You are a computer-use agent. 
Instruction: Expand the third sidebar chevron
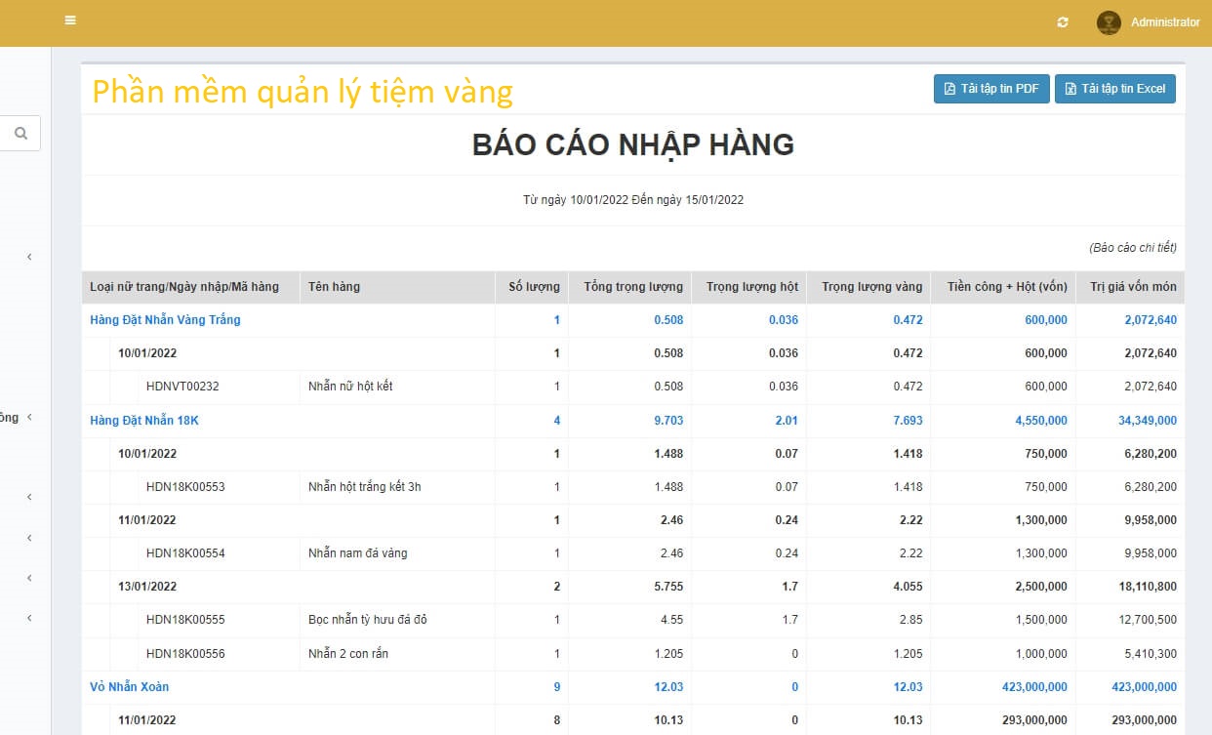(x=29, y=497)
